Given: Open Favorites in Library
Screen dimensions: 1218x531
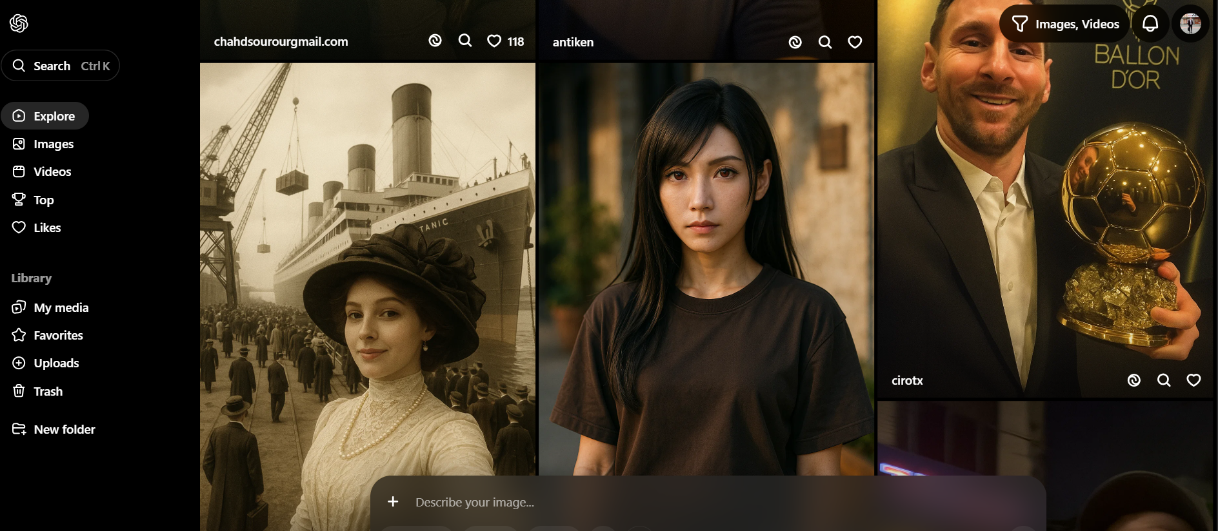Looking at the screenshot, I should [x=48, y=335].
